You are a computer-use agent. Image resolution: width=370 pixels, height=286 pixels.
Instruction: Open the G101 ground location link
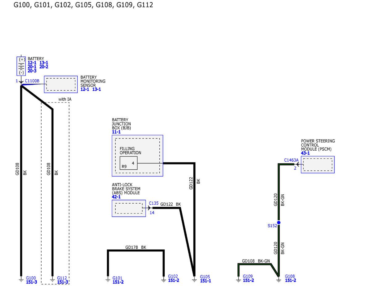coord(117,278)
